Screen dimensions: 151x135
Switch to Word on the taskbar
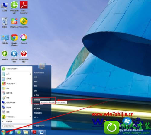point(42,132)
